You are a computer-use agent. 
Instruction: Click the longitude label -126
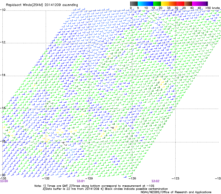pos(132,178)
